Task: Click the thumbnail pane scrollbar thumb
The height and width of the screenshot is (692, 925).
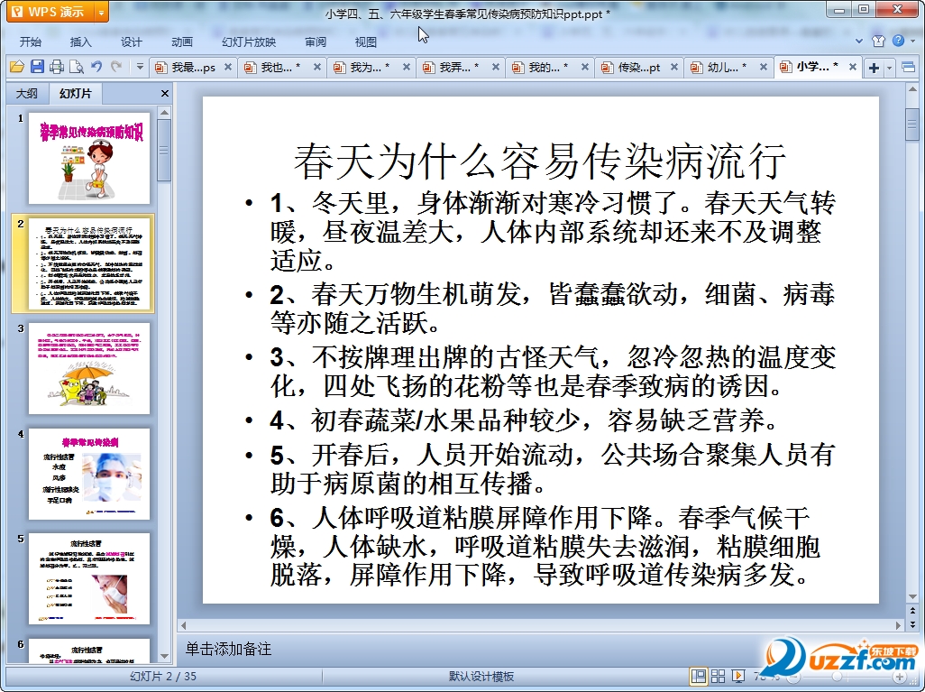Action: pyautogui.click(x=165, y=150)
